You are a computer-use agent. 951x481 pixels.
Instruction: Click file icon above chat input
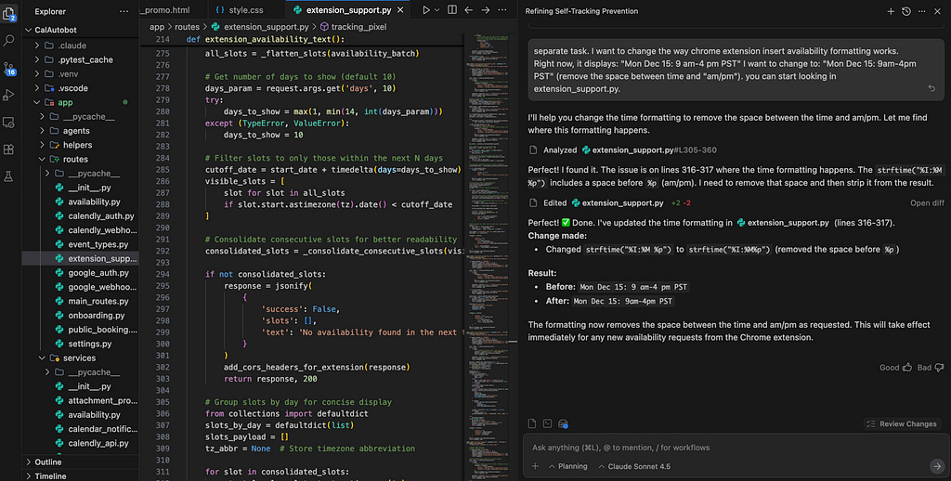pyautogui.click(x=532, y=423)
